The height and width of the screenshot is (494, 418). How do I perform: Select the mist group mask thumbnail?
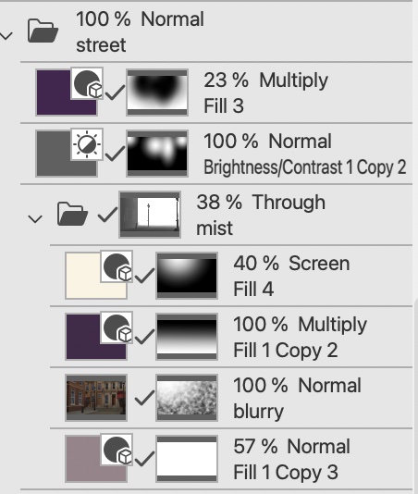tap(150, 215)
